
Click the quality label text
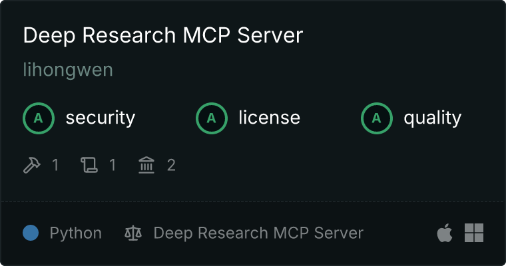432,118
